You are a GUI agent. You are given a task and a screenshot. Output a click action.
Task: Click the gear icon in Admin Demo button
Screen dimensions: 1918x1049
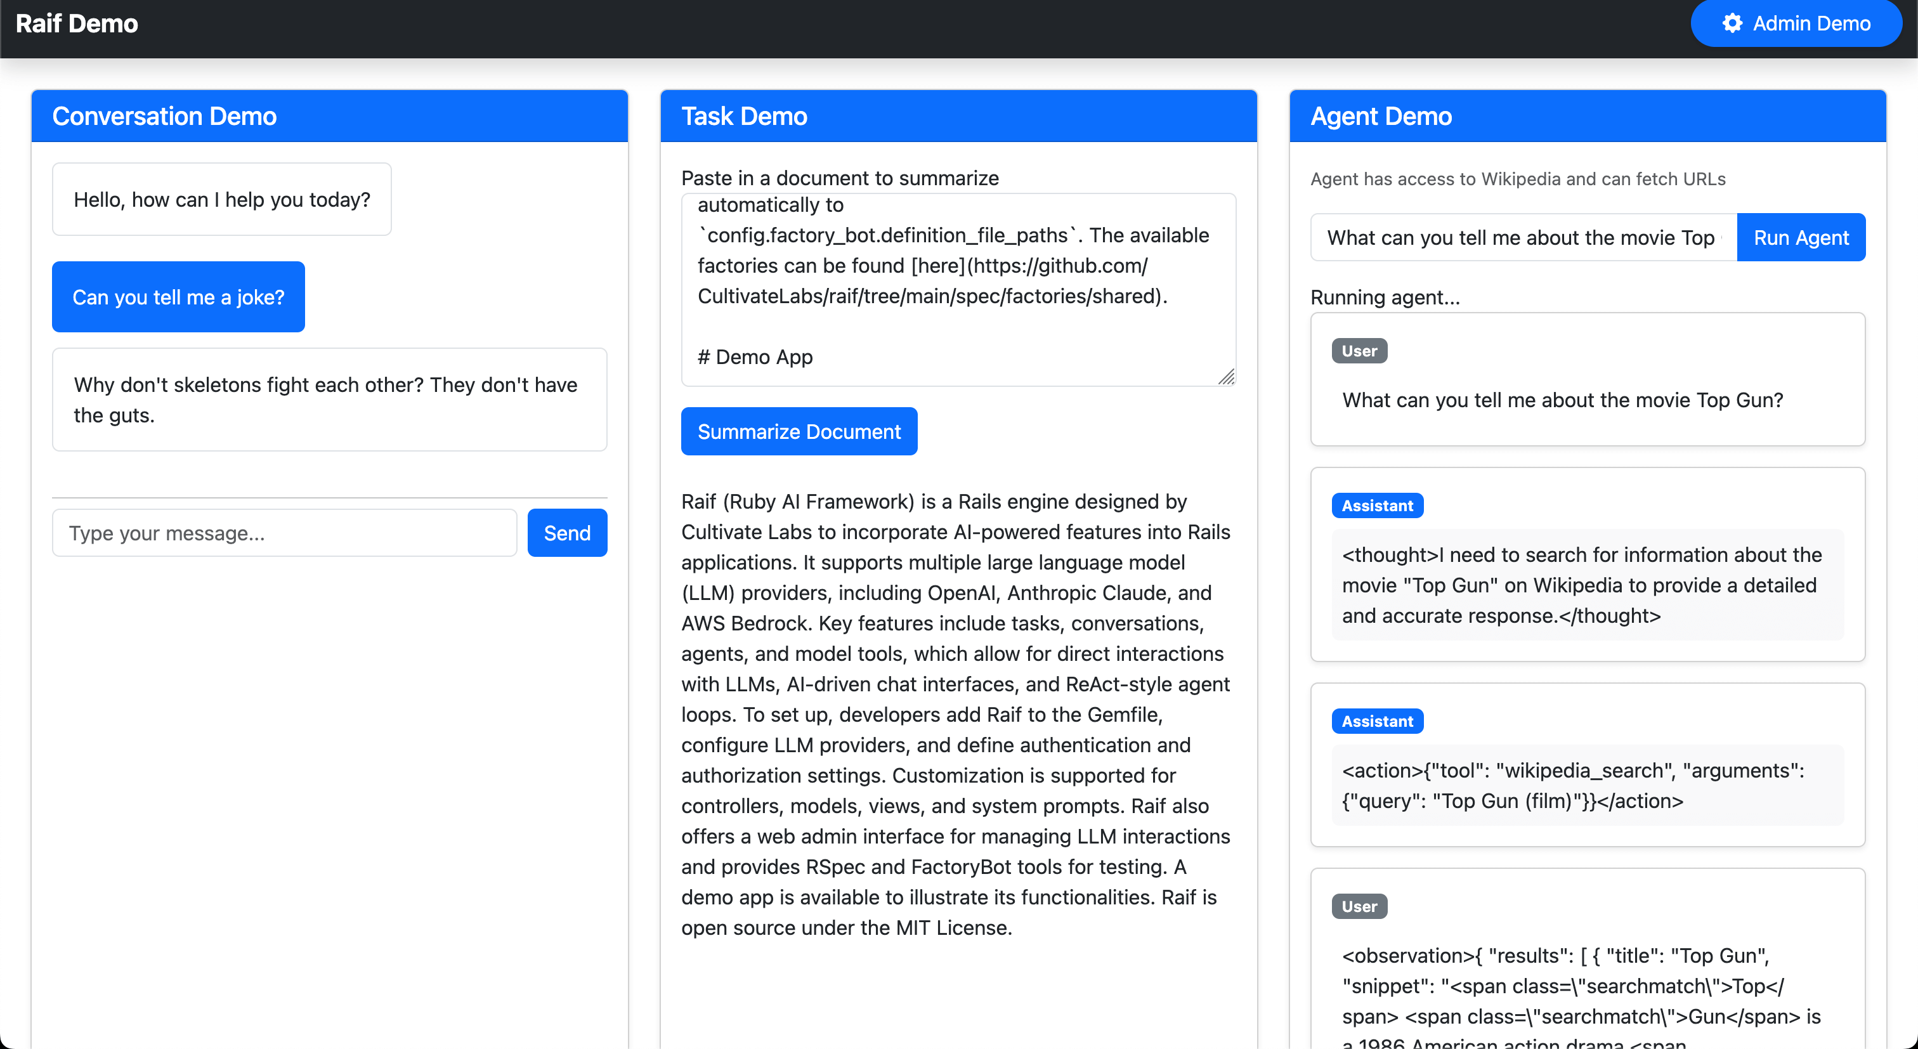click(1732, 23)
